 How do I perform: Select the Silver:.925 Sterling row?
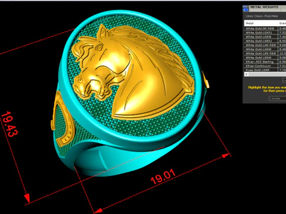[x=265, y=62]
